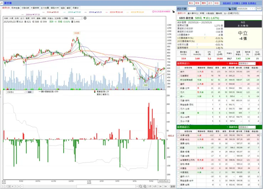Click the padlock icon above the chart
This screenshot has height=189, width=263.
[x=173, y=12]
